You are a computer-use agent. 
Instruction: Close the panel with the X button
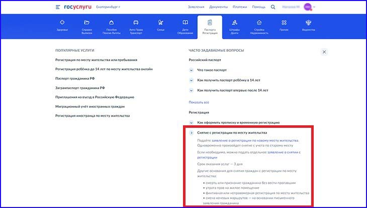point(324,52)
